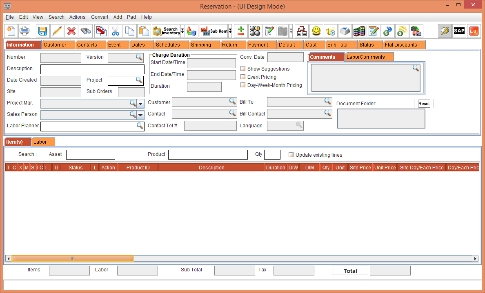Image resolution: width=485 pixels, height=293 pixels.
Task: Open the Project Mgr. dropdown arrow
Action: pos(140,104)
